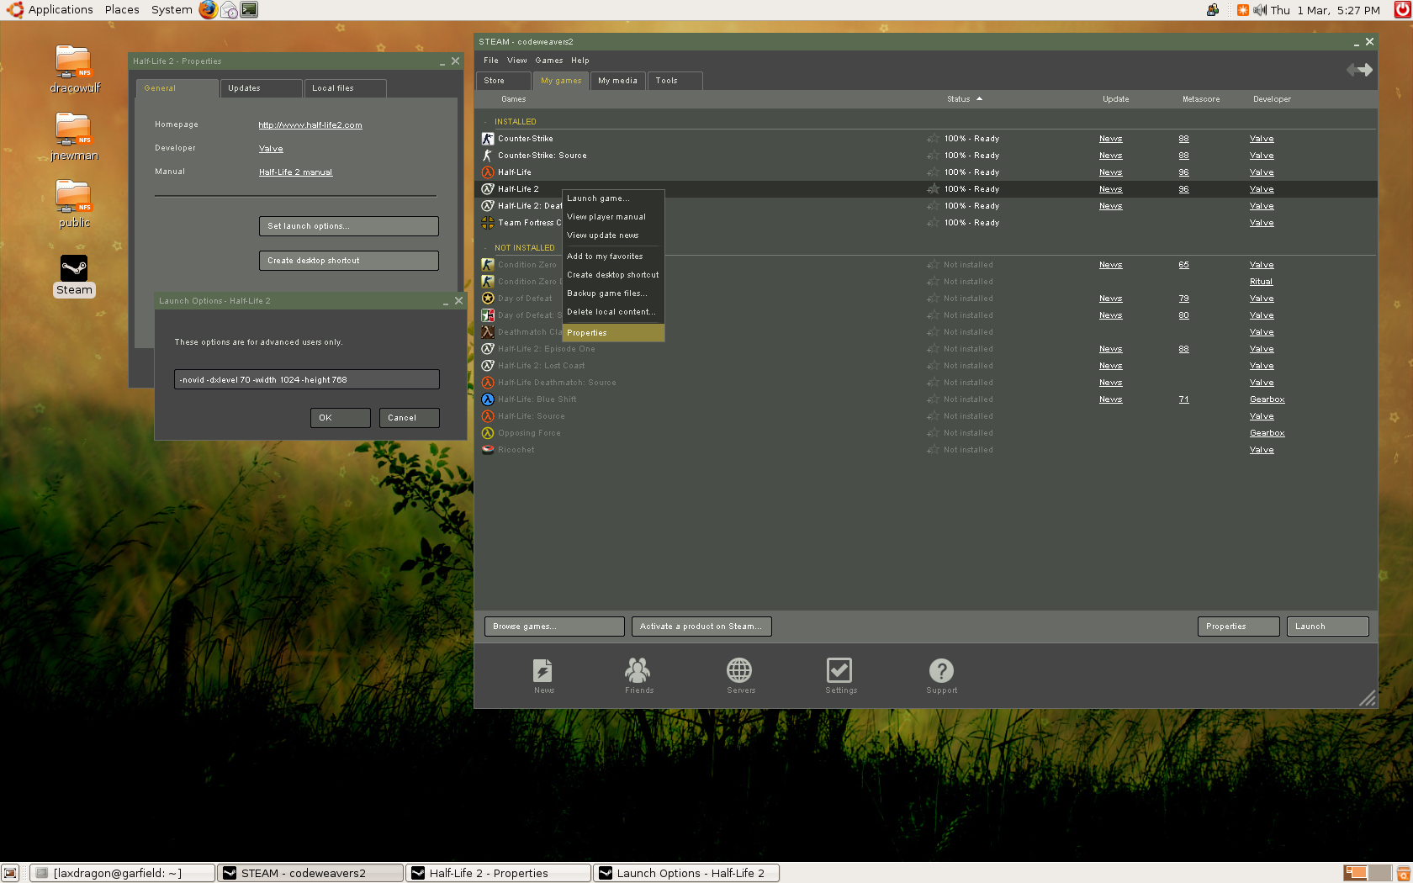
Task: Toggle the favorite star next to Half-Life 2
Action: tap(932, 189)
